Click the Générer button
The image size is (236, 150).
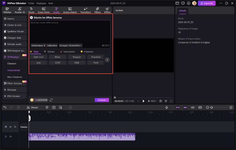[x=102, y=100]
